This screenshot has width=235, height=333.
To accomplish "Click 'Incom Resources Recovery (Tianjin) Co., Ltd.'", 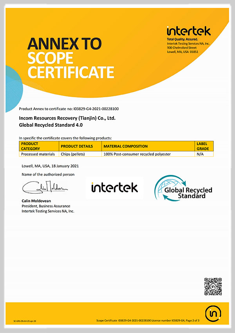I will pos(67,118).
